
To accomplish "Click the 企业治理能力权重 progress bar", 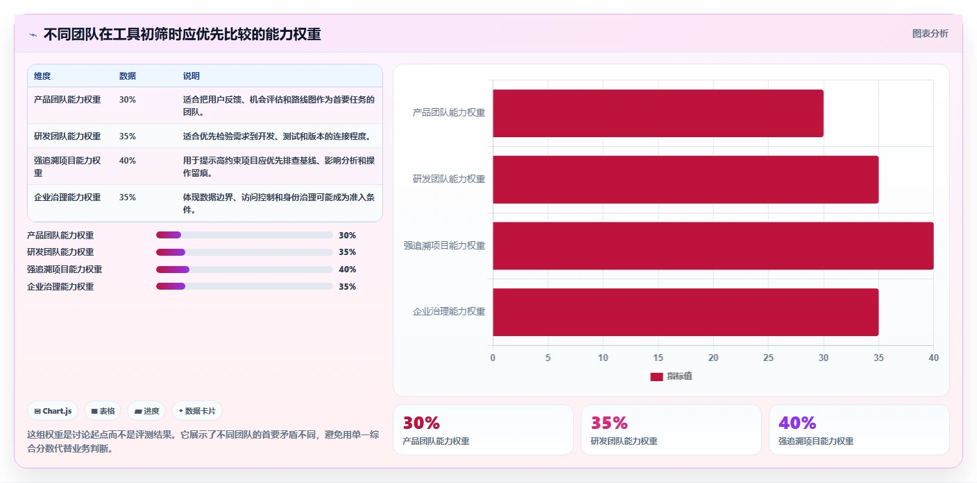I will 245,286.
